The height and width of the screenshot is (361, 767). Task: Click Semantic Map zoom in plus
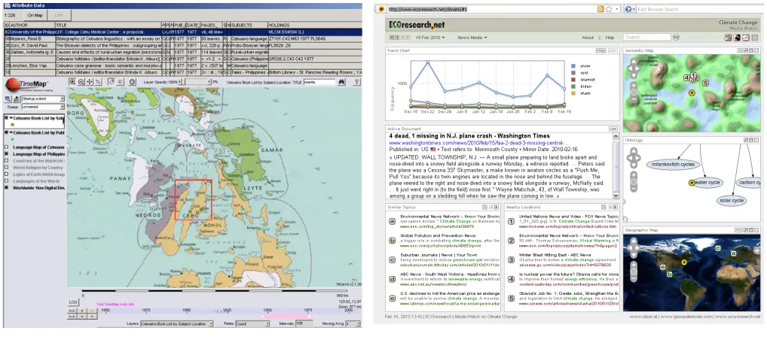634,86
